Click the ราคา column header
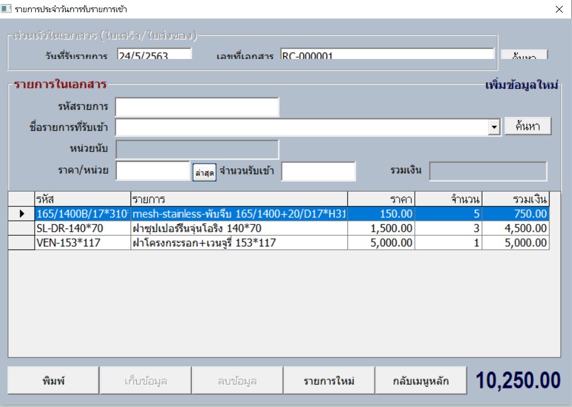This screenshot has height=407, width=572. (381, 199)
